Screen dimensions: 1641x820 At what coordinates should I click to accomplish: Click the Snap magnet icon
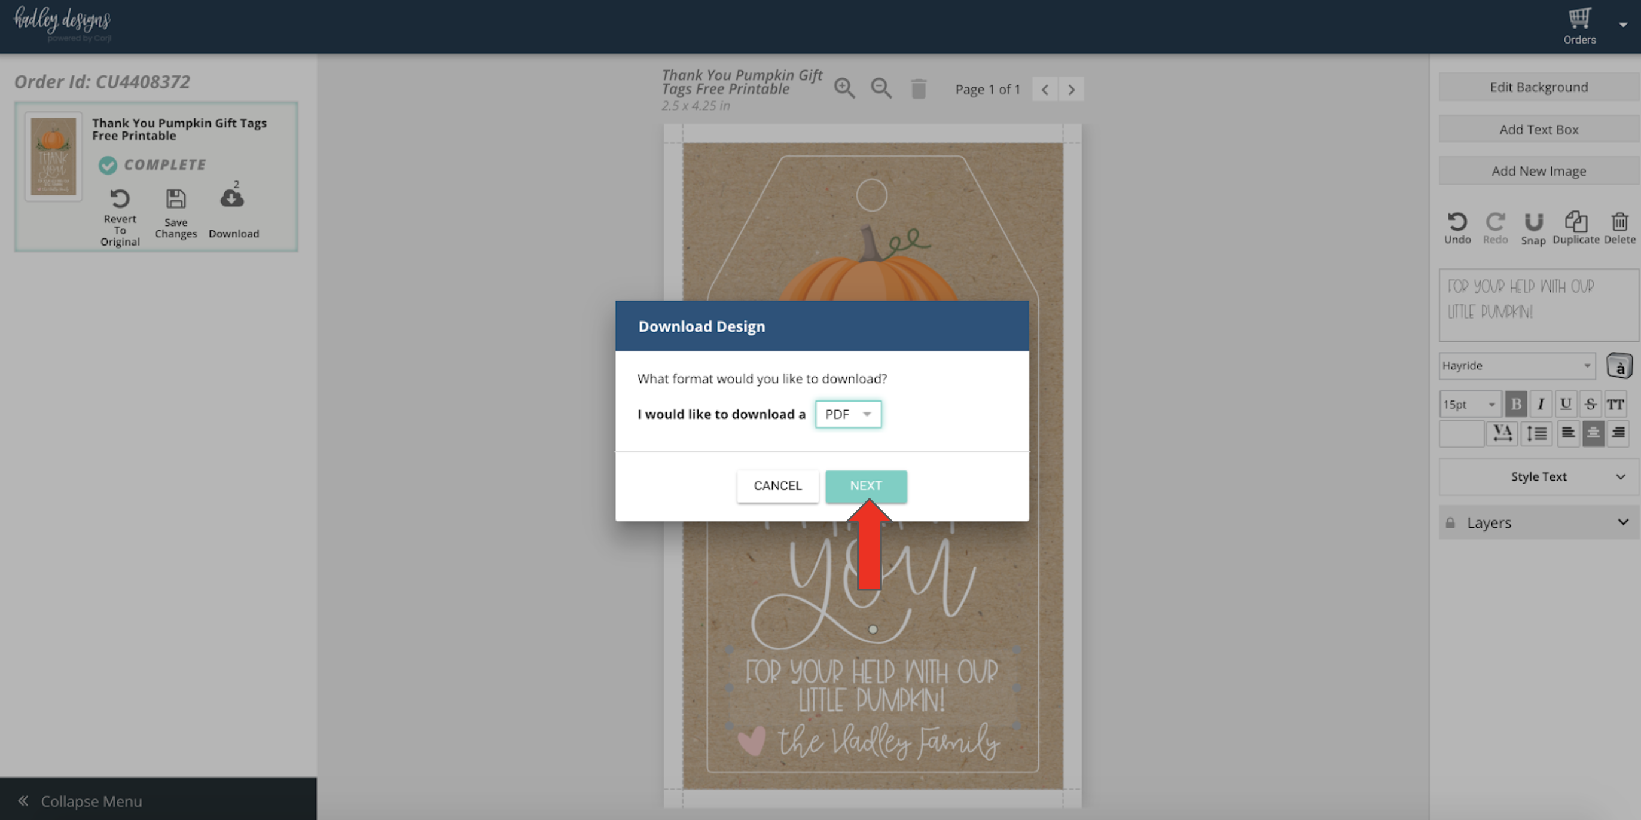click(x=1533, y=222)
